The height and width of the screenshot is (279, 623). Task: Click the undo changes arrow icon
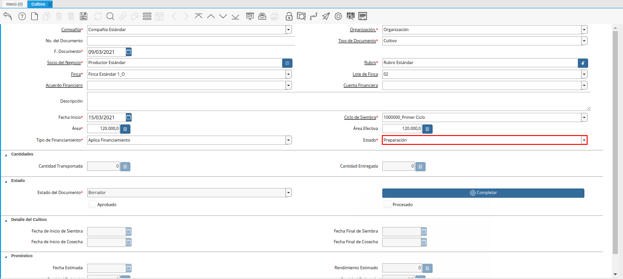(x=7, y=16)
